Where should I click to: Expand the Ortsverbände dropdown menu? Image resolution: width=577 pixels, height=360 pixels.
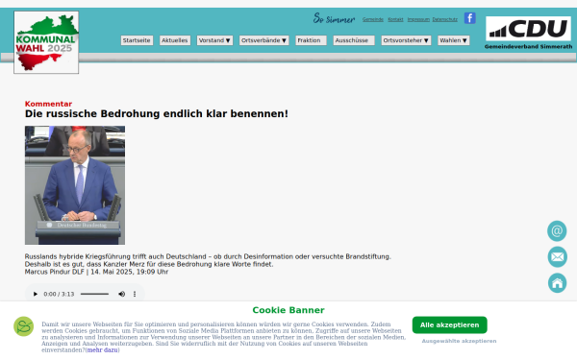click(x=263, y=40)
